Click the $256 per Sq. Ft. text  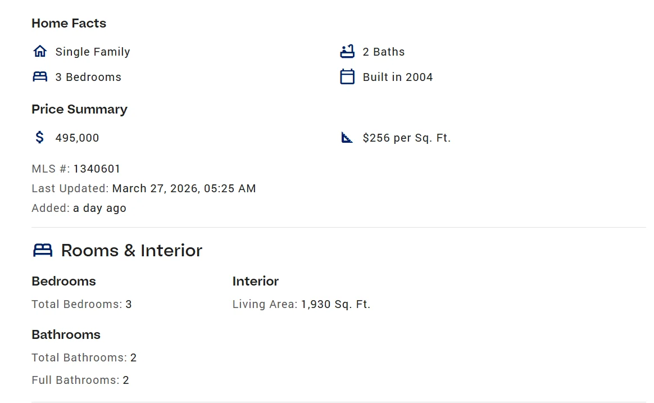click(406, 138)
